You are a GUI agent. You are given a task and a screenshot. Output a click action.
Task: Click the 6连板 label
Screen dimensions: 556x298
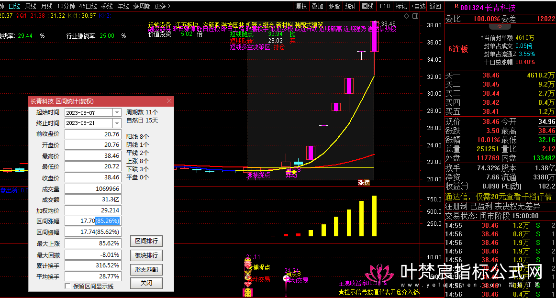pyautogui.click(x=458, y=49)
